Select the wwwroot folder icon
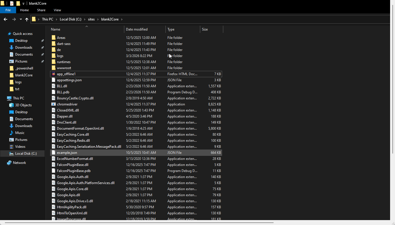This screenshot has width=395, height=225. pos(54,68)
